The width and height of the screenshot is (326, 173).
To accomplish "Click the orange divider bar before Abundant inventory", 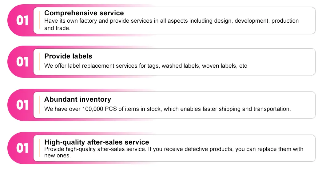I will click(40, 105).
